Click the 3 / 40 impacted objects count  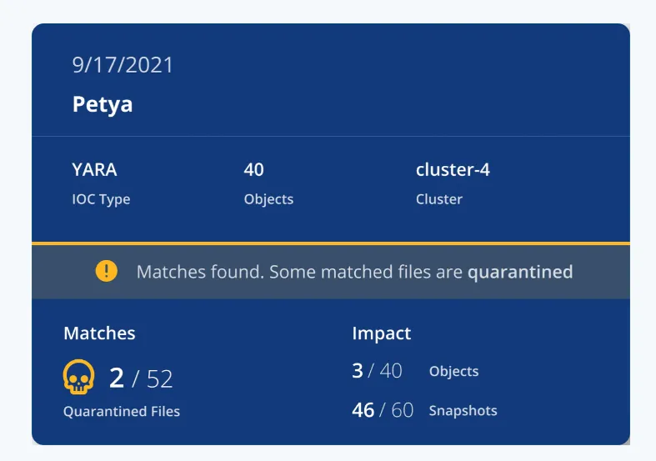377,371
